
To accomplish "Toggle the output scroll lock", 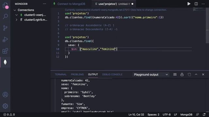I will click(182, 74).
